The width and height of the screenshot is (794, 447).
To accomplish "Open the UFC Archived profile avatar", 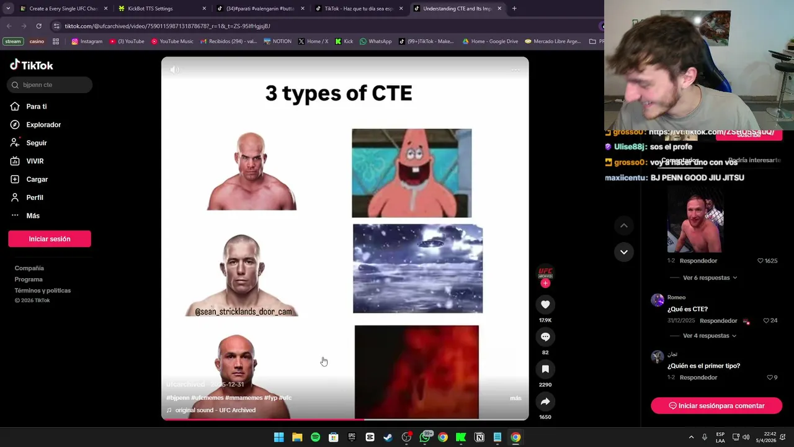I will click(545, 272).
